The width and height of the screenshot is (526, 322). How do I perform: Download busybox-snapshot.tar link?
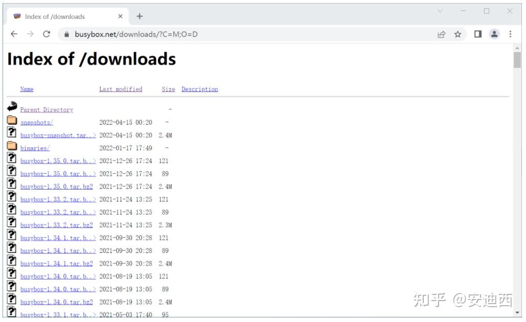pos(58,135)
